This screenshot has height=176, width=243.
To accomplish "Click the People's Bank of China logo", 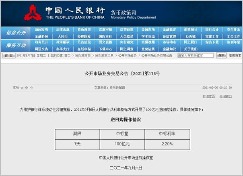I will tap(33, 13).
